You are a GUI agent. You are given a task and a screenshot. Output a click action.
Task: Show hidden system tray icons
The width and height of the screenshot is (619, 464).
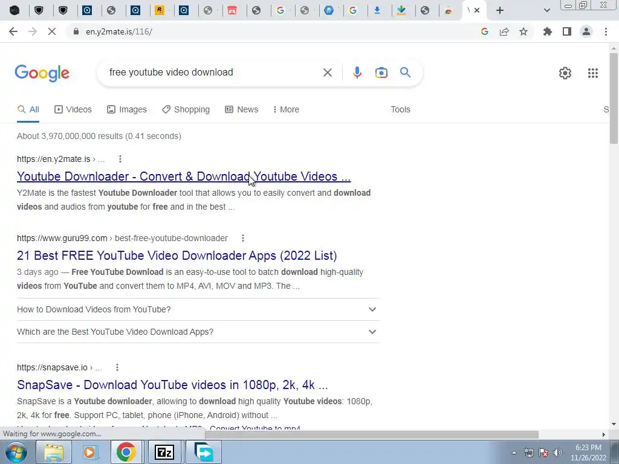point(514,453)
